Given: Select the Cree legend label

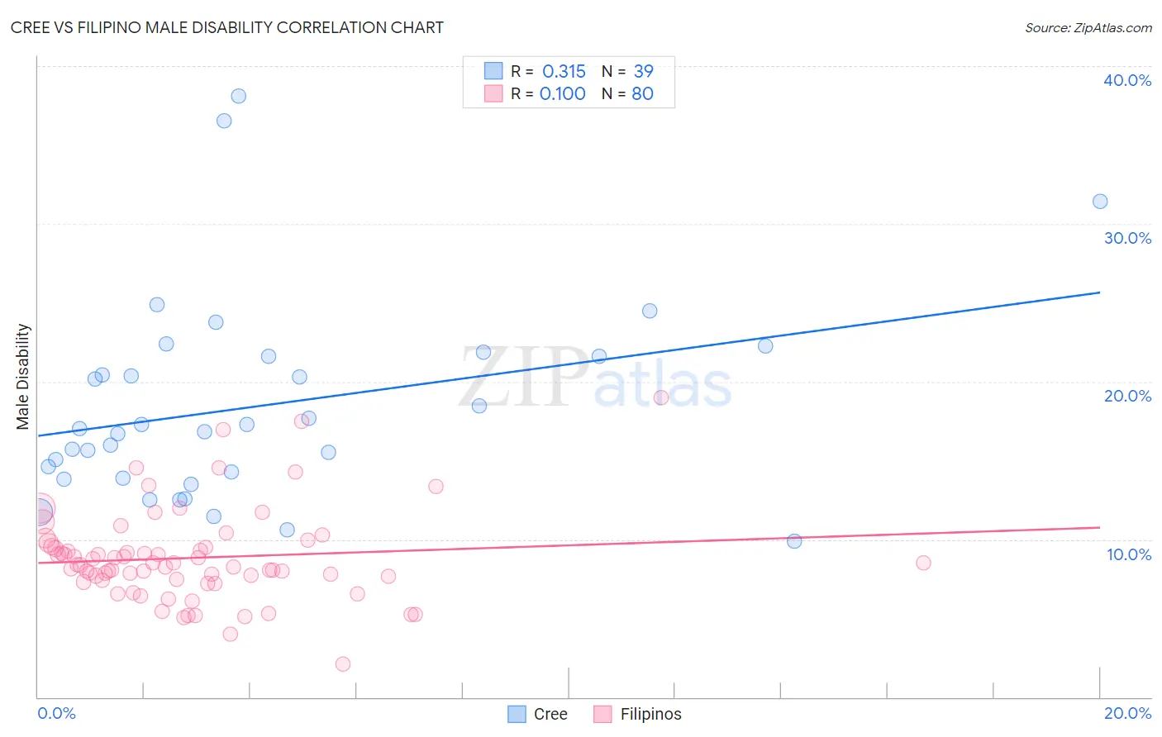Looking at the screenshot, I should click(x=550, y=714).
